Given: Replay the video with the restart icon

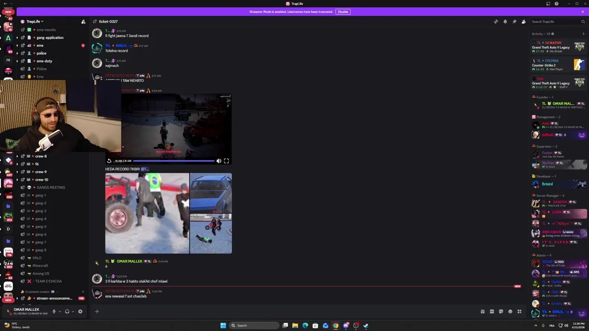Looking at the screenshot, I should pos(109,161).
